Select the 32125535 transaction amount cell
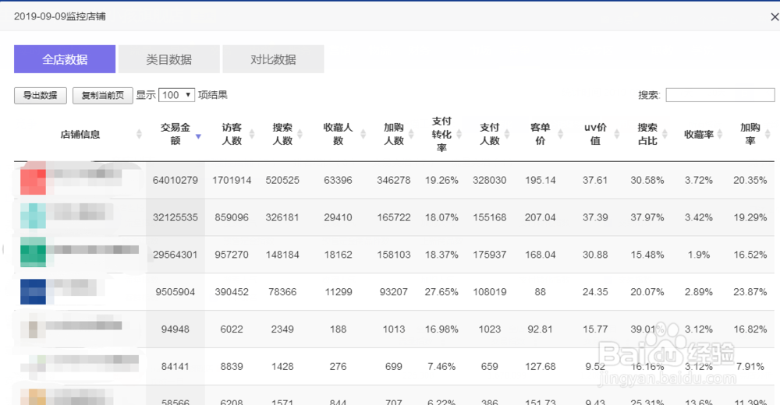780x405 pixels. pos(175,217)
